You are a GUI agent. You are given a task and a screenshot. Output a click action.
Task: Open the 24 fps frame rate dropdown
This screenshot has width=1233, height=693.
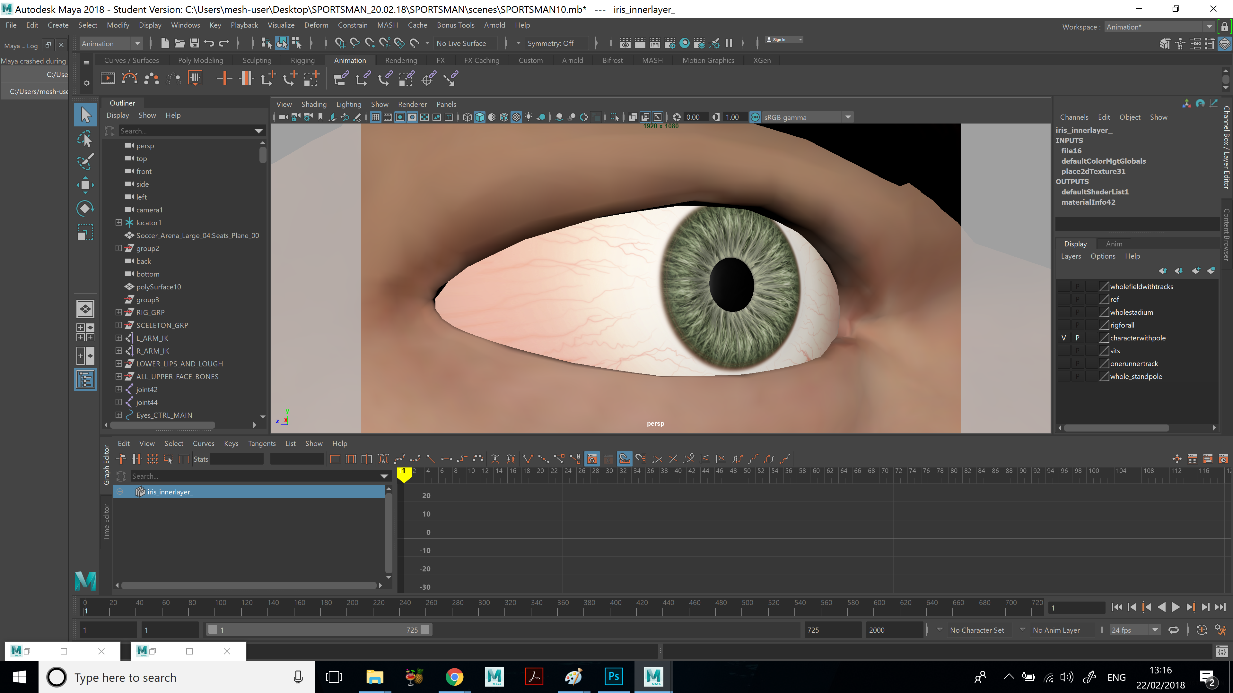(x=1134, y=630)
